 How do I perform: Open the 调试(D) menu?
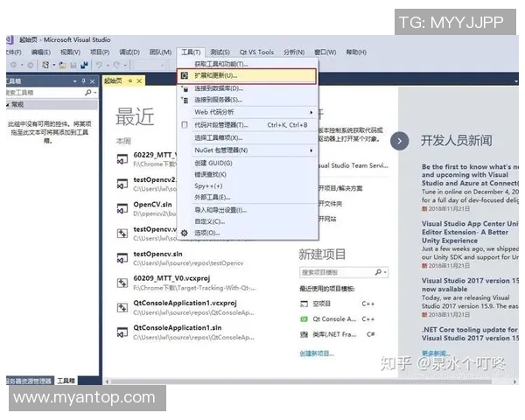pos(129,52)
